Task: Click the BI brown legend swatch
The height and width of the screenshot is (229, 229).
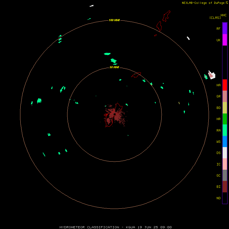Action: click(225, 187)
